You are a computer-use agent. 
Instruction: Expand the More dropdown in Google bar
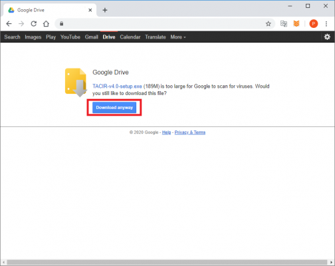tap(178, 37)
